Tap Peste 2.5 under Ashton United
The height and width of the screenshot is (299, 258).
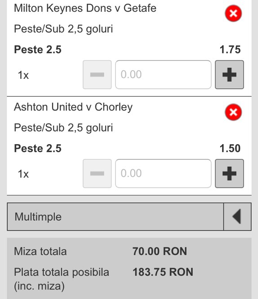(38, 148)
